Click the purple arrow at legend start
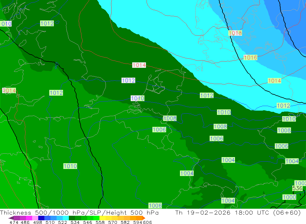Screen dimensions: 306x224 click(x=11, y=218)
